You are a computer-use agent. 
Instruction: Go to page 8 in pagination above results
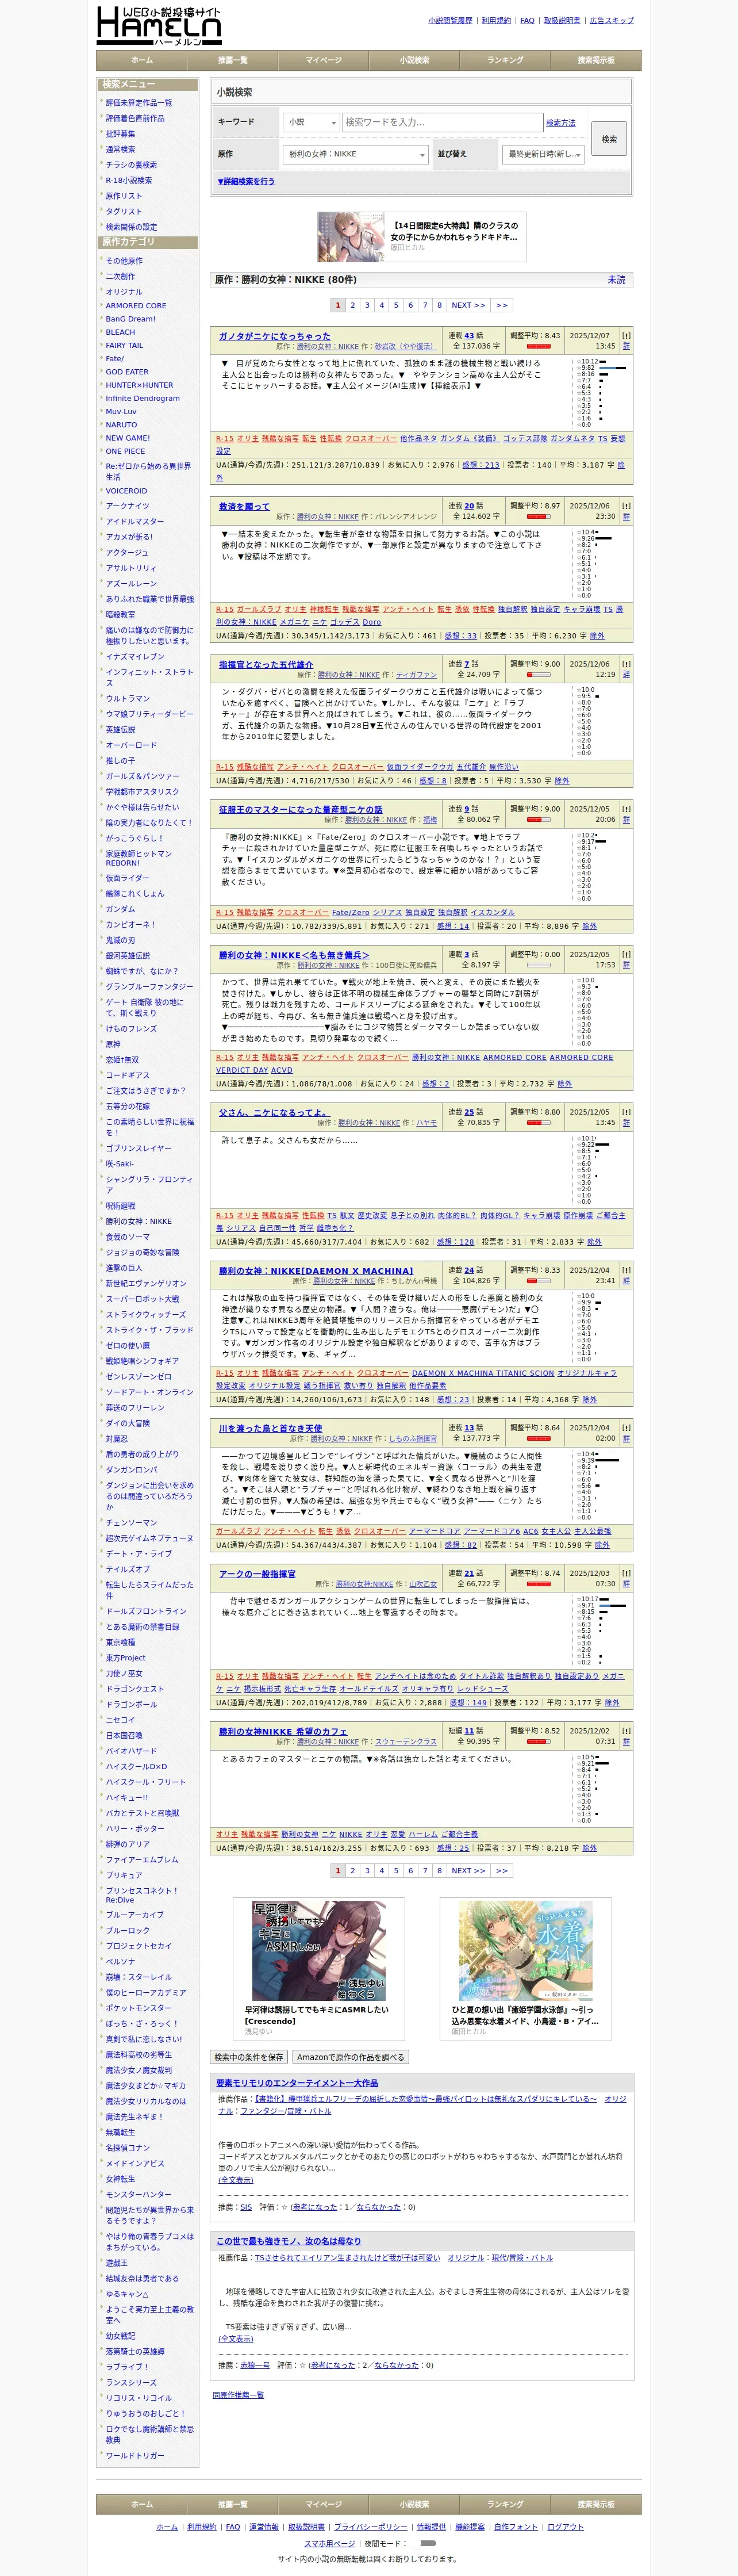439,305
